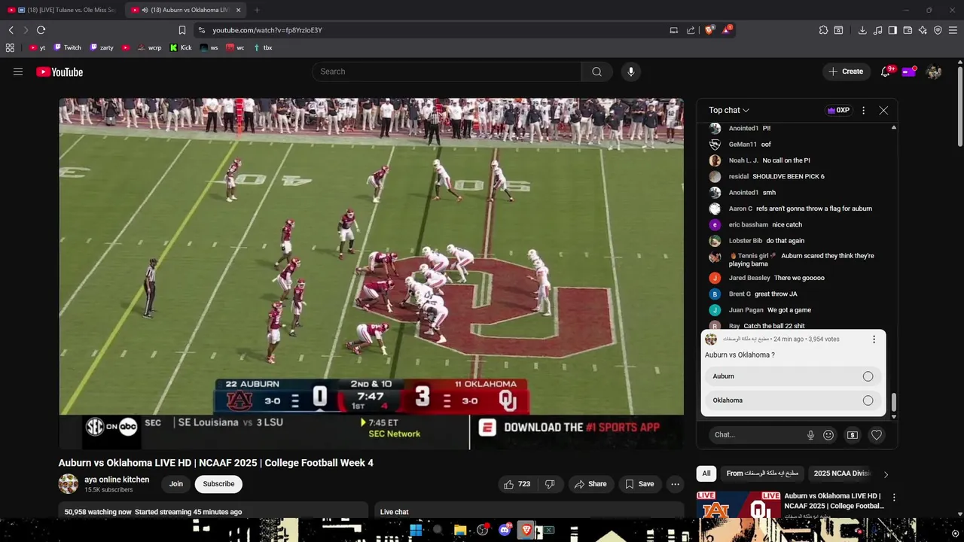Open the live chat options menu
The height and width of the screenshot is (542, 964).
click(863, 110)
